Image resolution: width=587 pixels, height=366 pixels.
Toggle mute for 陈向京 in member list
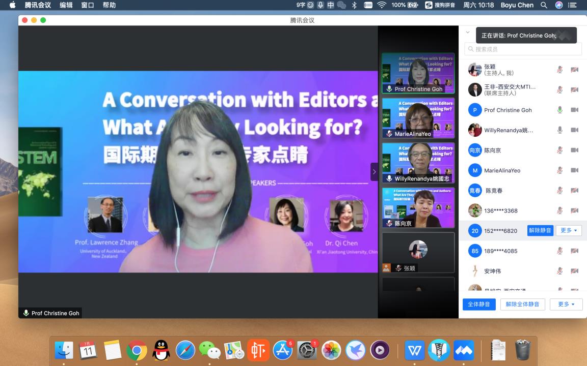(559, 150)
